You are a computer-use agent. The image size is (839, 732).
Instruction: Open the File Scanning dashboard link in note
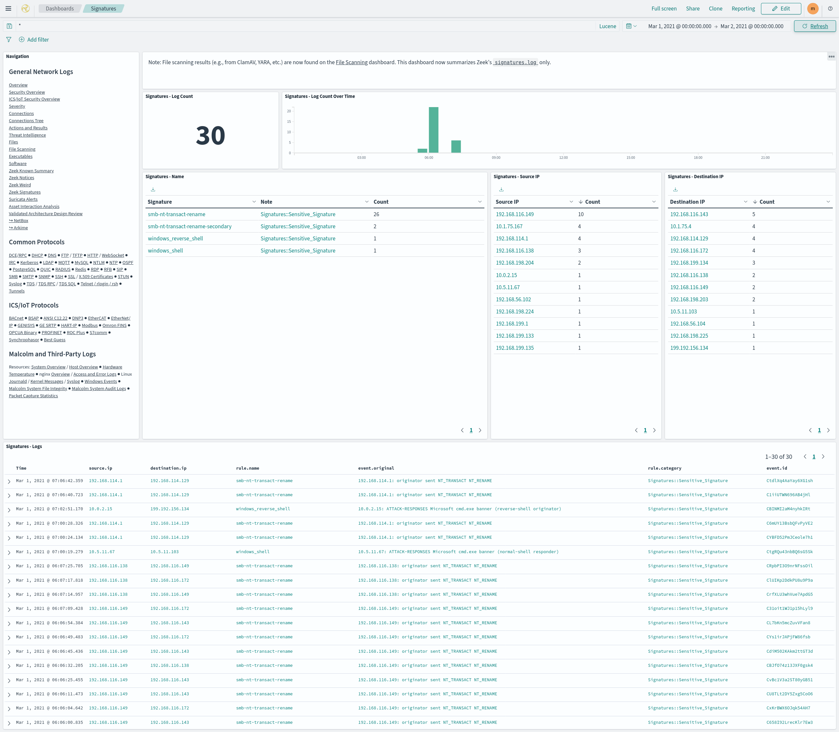click(x=351, y=63)
